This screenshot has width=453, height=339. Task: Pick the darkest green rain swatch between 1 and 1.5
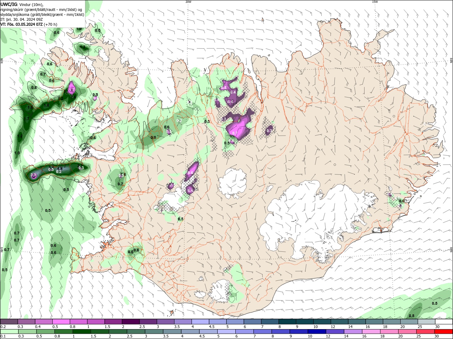click(x=81, y=332)
